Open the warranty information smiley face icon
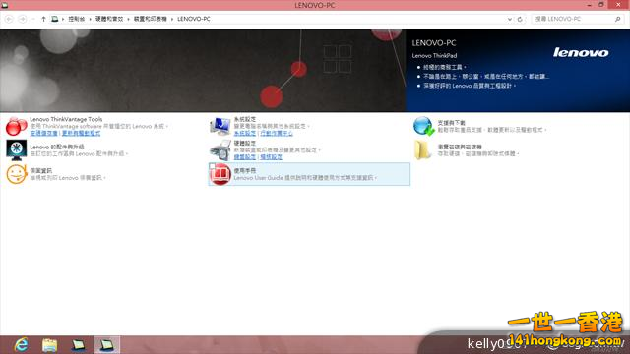 click(x=17, y=174)
